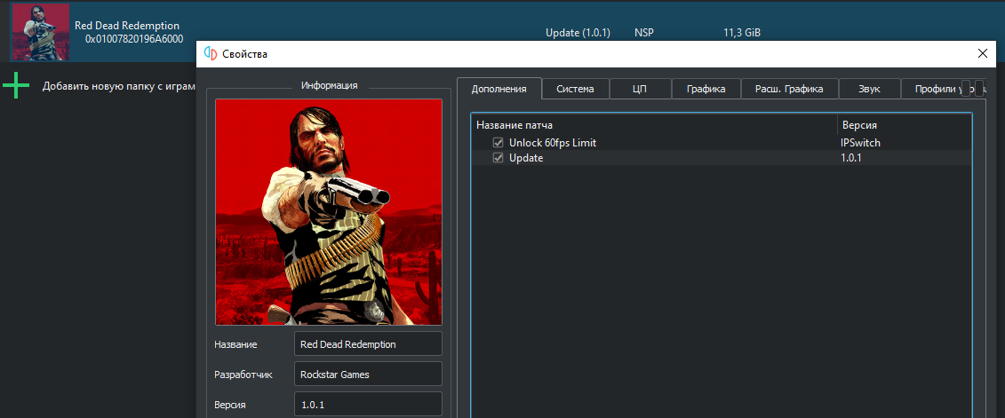The height and width of the screenshot is (418, 1005).
Task: Close the Свойства dialog
Action: click(983, 54)
